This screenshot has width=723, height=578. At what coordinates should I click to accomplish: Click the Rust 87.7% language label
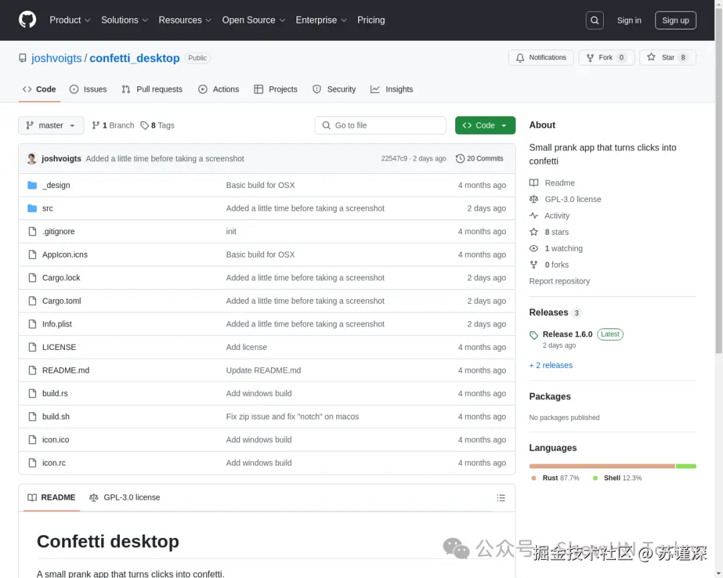coord(555,478)
